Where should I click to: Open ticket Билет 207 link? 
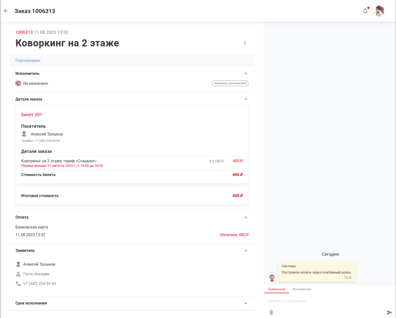coord(32,114)
